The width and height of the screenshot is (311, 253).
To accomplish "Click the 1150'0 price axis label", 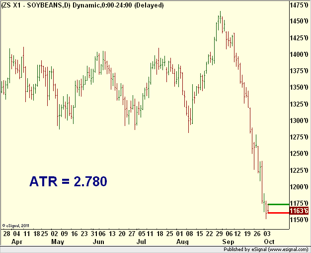I will pyautogui.click(x=300, y=220).
